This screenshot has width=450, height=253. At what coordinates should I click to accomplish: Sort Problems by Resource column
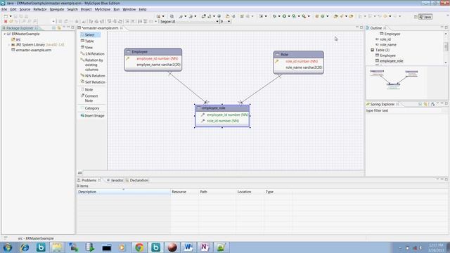click(x=184, y=192)
